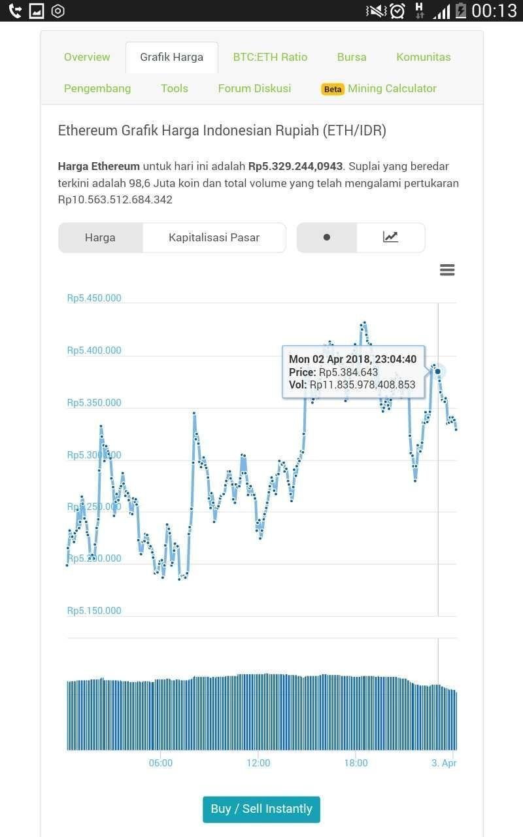Select the line chart style icon
This screenshot has height=837, width=523.
(390, 237)
